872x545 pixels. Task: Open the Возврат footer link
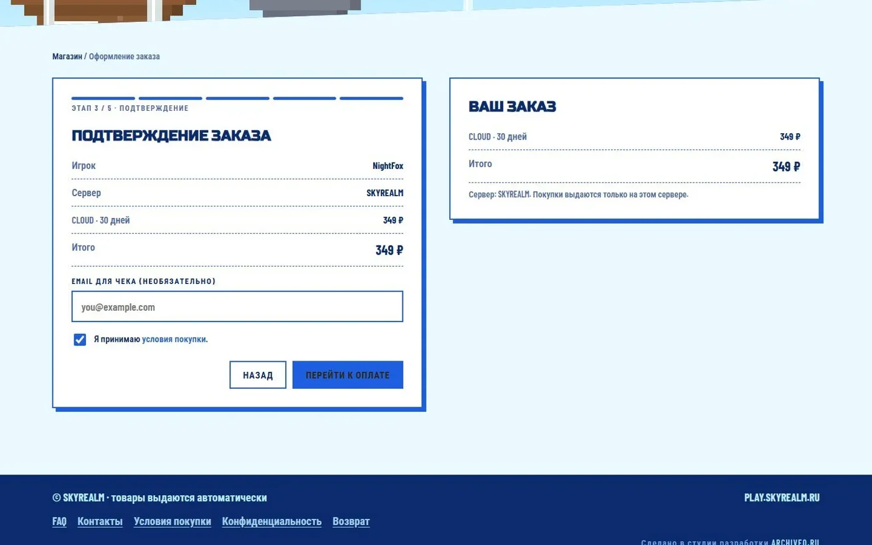pos(351,521)
